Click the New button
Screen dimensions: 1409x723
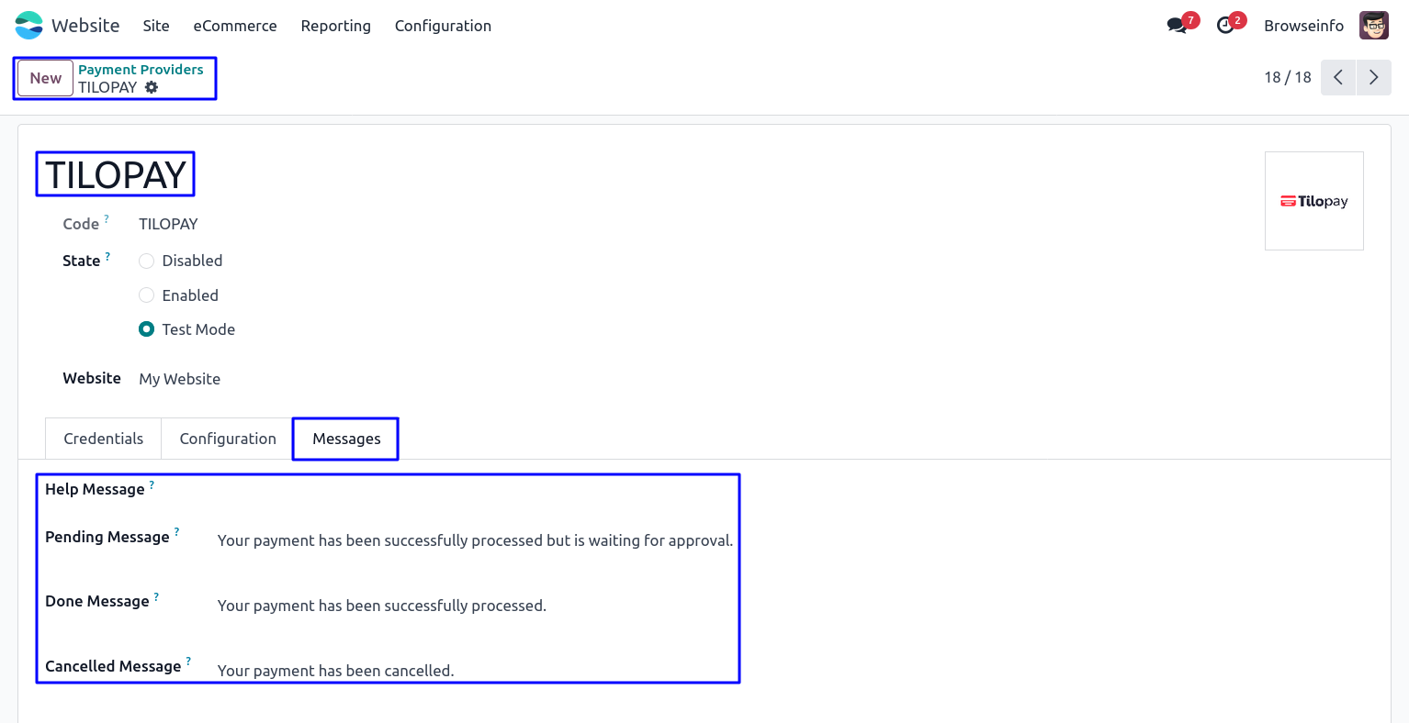point(45,78)
